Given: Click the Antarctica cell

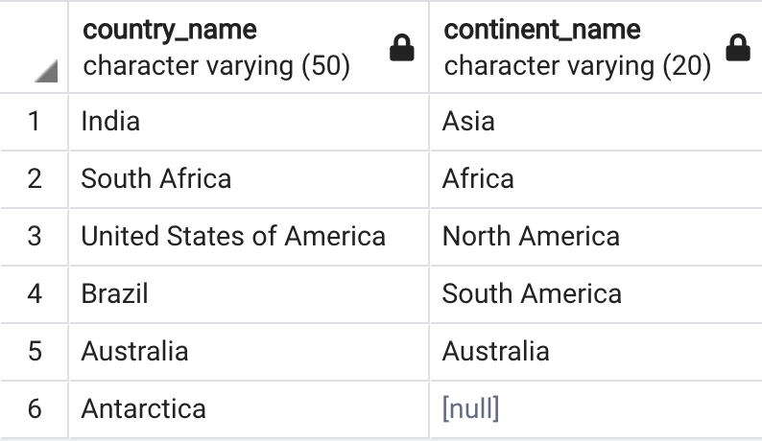Looking at the screenshot, I should click(x=249, y=409).
